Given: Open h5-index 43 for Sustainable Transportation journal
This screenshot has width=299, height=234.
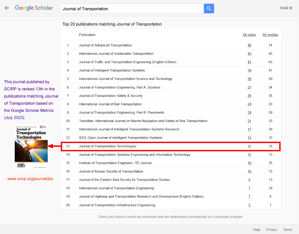Looking at the screenshot, I should coord(249,54).
